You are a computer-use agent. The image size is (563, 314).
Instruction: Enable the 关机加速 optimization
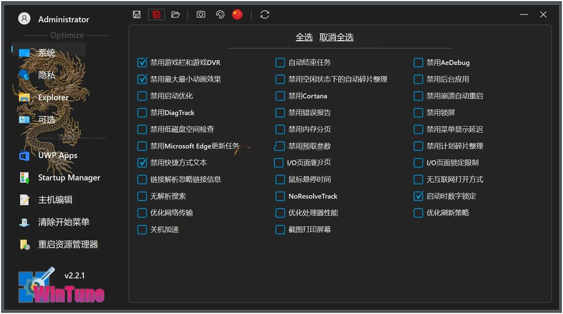coord(142,229)
